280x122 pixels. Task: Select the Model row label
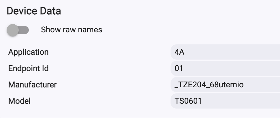19,101
